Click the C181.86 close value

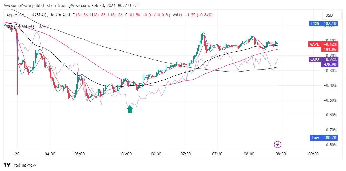(x=133, y=15)
